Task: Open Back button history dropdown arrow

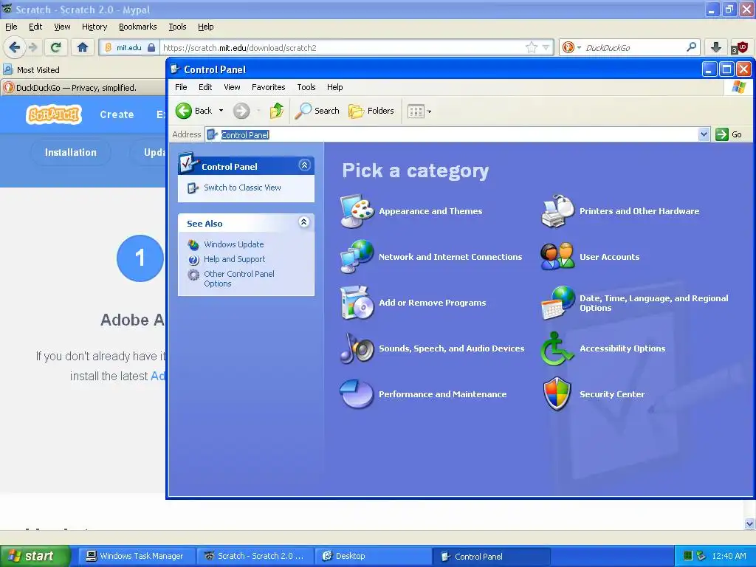Action: [221, 111]
